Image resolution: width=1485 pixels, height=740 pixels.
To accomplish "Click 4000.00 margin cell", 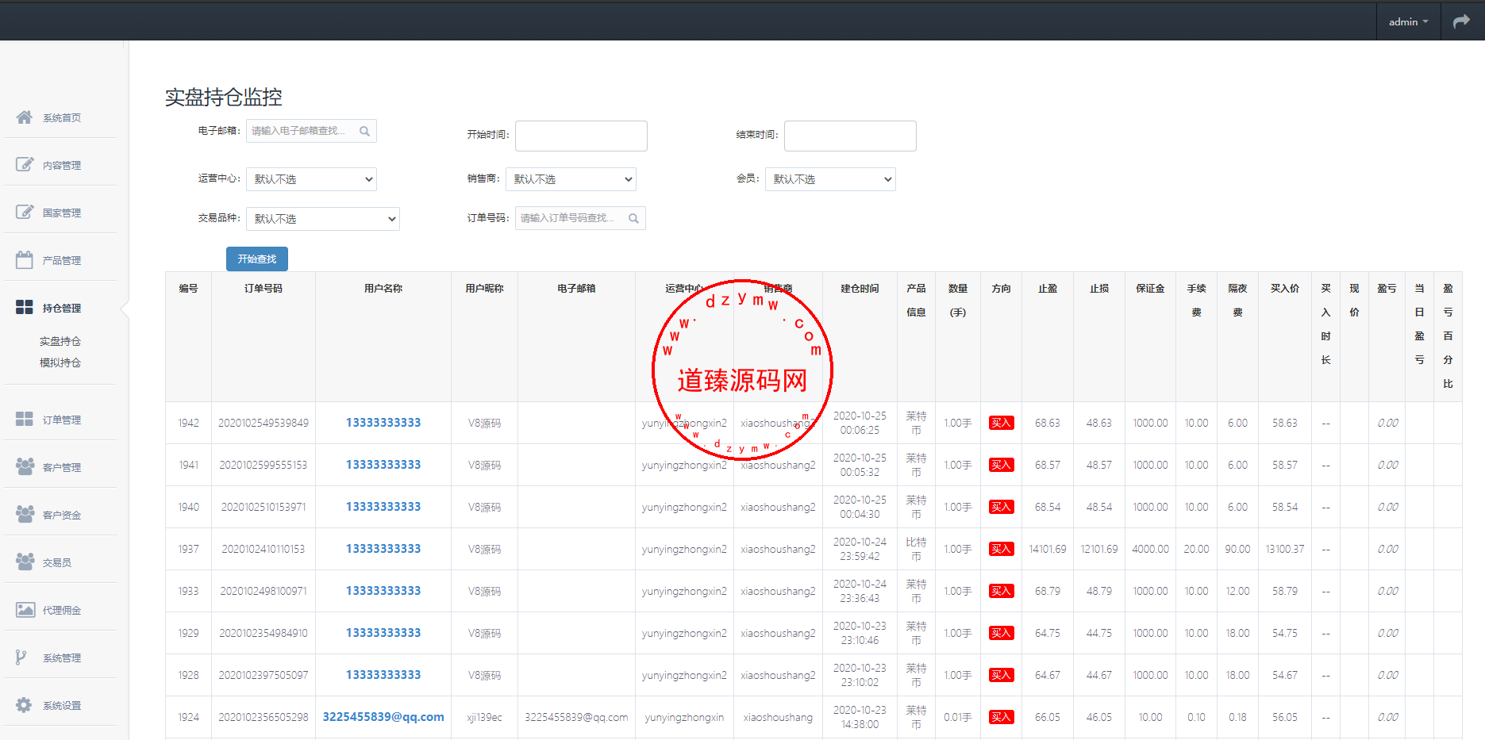I will (x=1150, y=549).
